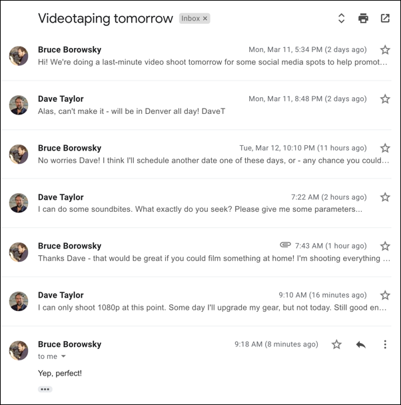Screen dimensions: 401x405
Task: Star Dave Taylor's 8:48 PM message
Action: tap(385, 99)
